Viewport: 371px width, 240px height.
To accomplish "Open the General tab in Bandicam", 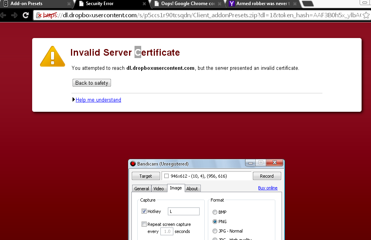I will pos(142,188).
